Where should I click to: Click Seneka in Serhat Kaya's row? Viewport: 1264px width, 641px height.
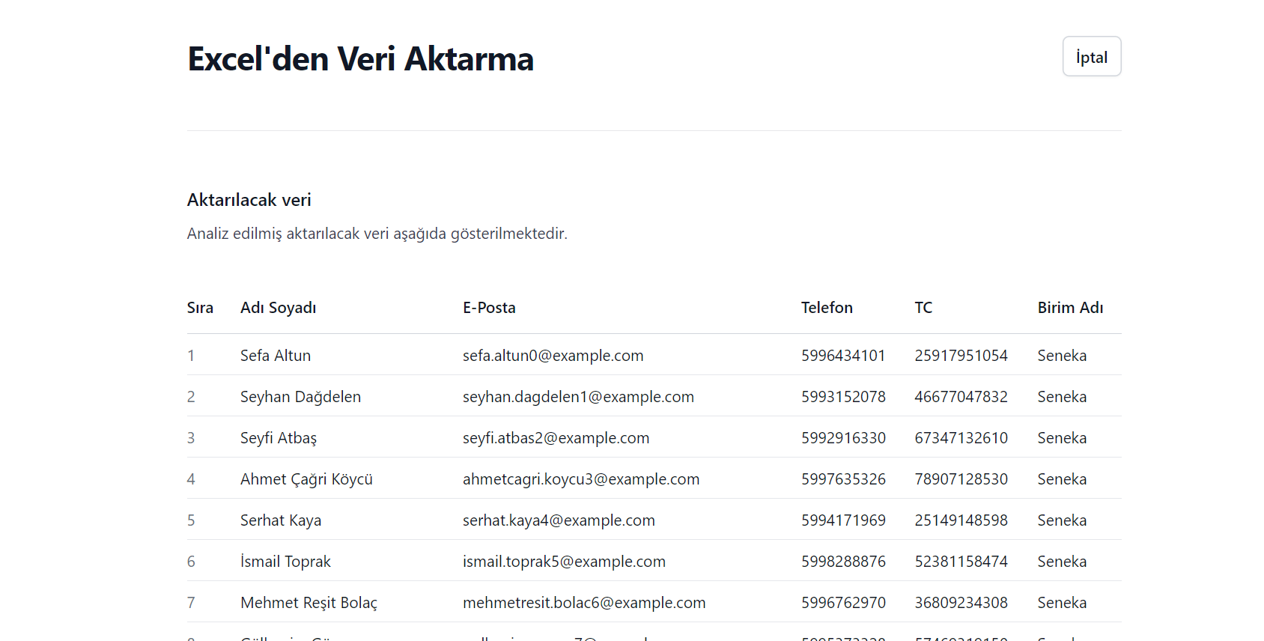1062,520
